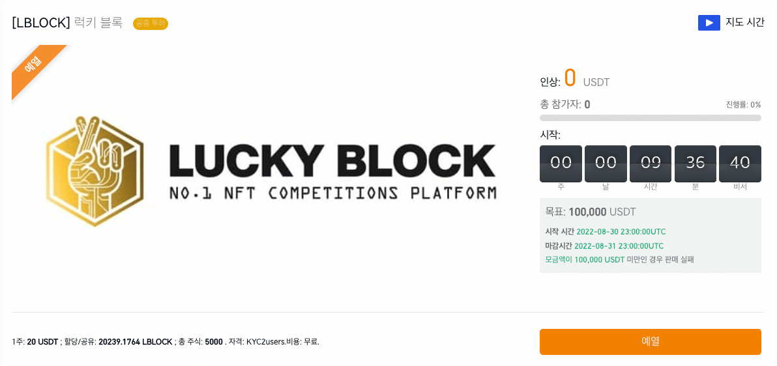Click the golden Lucky Block hexagon logo

point(95,171)
